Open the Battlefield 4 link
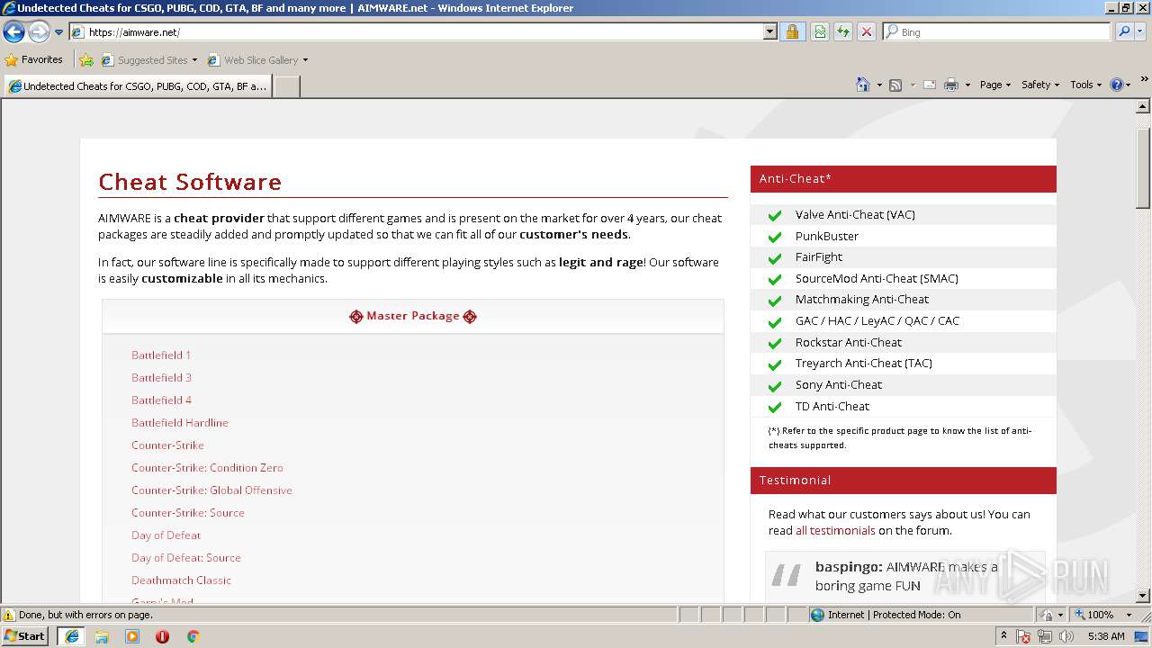The width and height of the screenshot is (1152, 648). (x=161, y=400)
